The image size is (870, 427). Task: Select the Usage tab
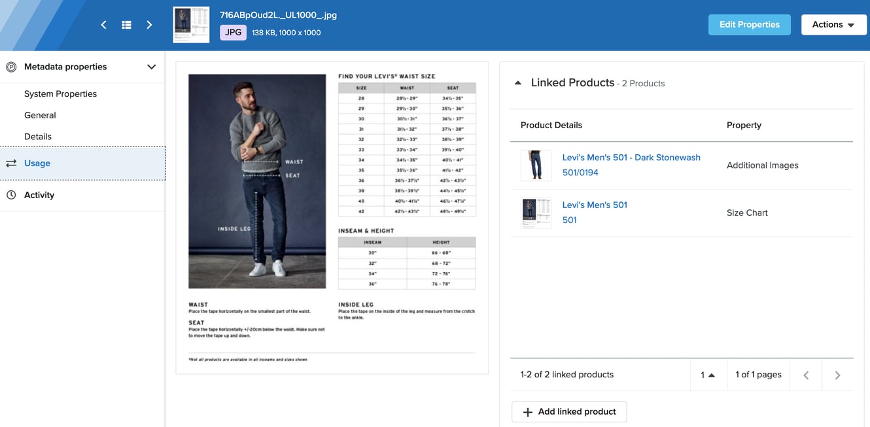coord(82,163)
